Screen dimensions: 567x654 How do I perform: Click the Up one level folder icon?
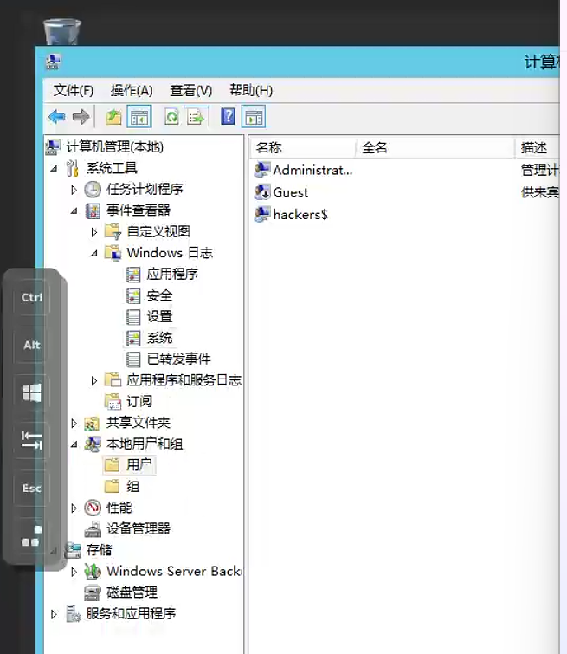pyautogui.click(x=113, y=117)
